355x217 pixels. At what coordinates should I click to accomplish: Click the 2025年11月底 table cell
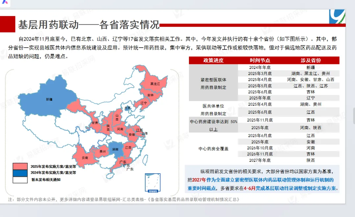pos(260,120)
